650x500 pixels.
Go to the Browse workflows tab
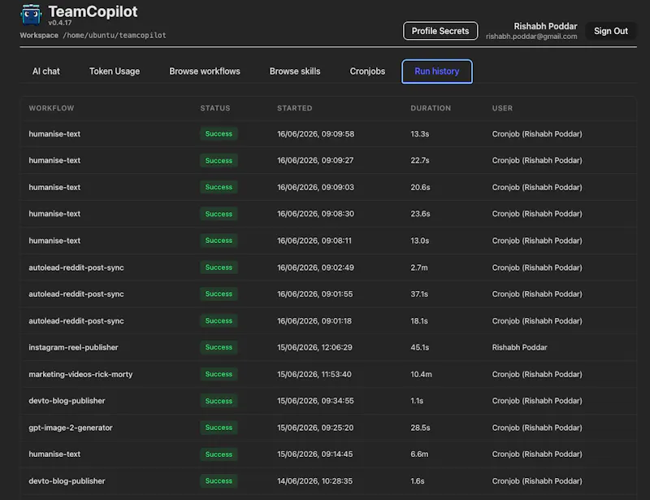pyautogui.click(x=205, y=72)
